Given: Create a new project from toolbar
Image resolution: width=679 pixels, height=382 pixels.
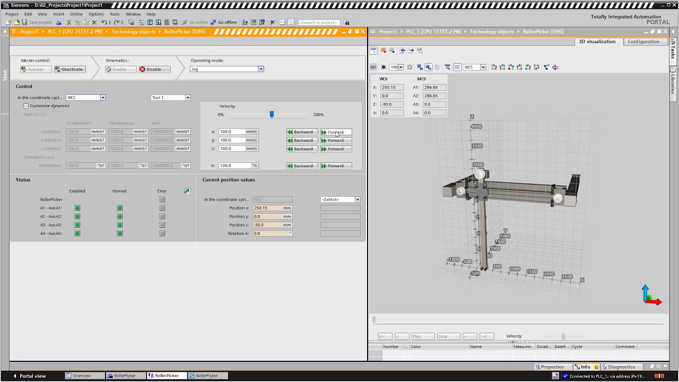Looking at the screenshot, I should coord(8,22).
